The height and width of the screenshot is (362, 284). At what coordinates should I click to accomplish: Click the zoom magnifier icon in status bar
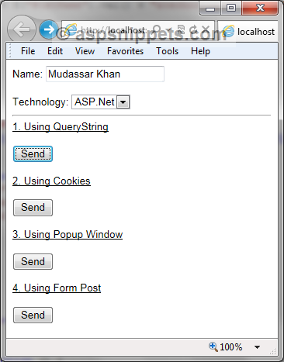[213, 346]
